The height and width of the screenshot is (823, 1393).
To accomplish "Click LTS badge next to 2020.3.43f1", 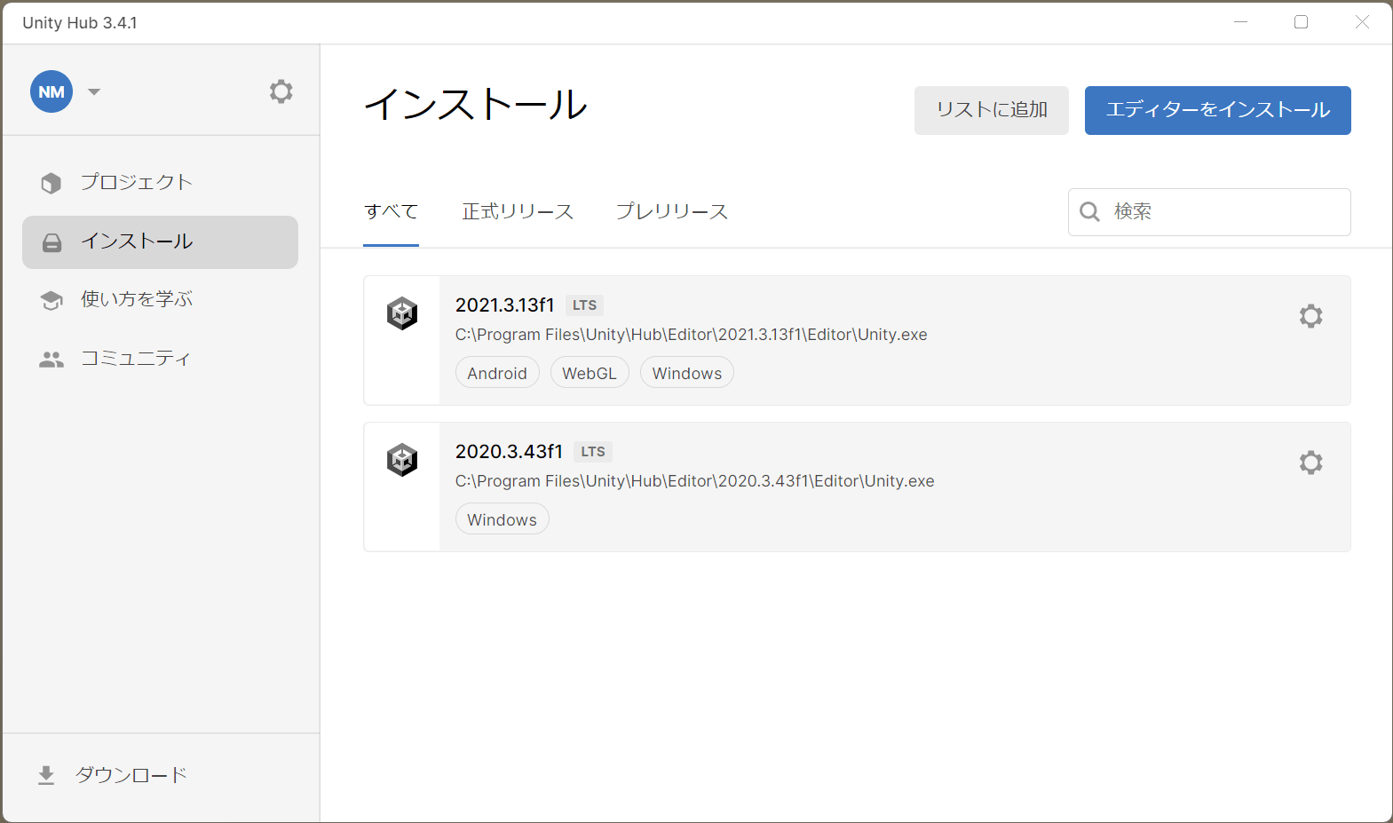I will point(593,452).
